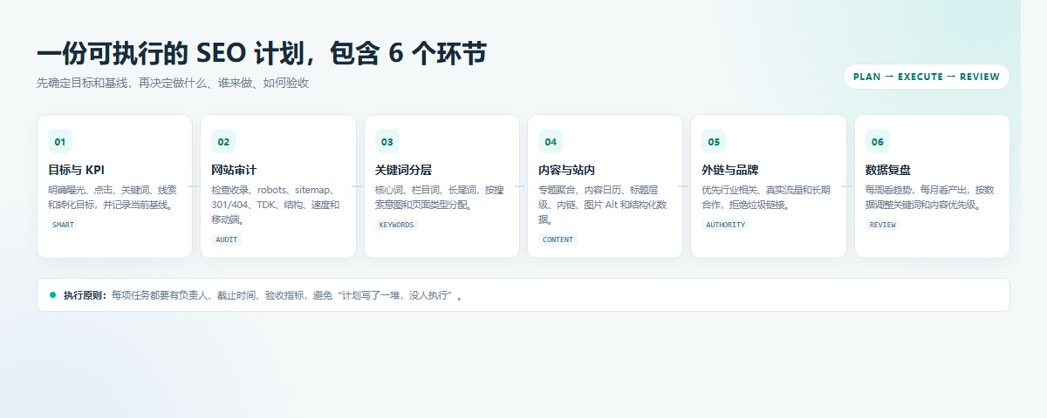
Task: Click the 04 step number badge
Action: [551, 141]
